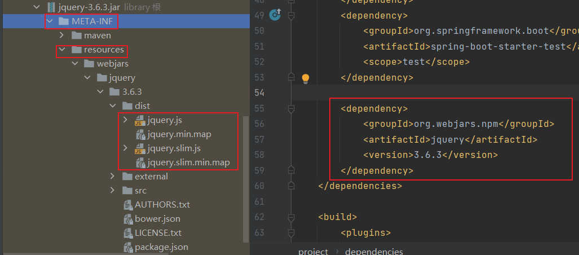Click the '</dependencies>' closing tag
This screenshot has height=255, width=579.
(x=360, y=186)
